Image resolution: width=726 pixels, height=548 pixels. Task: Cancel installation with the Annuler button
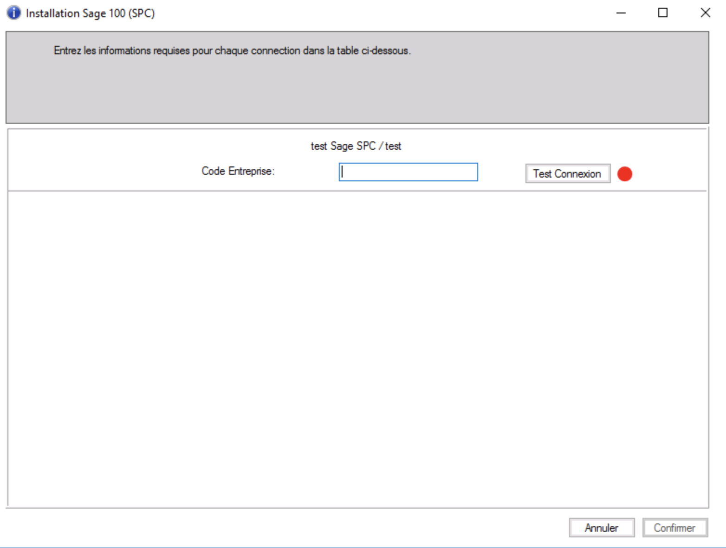602,528
